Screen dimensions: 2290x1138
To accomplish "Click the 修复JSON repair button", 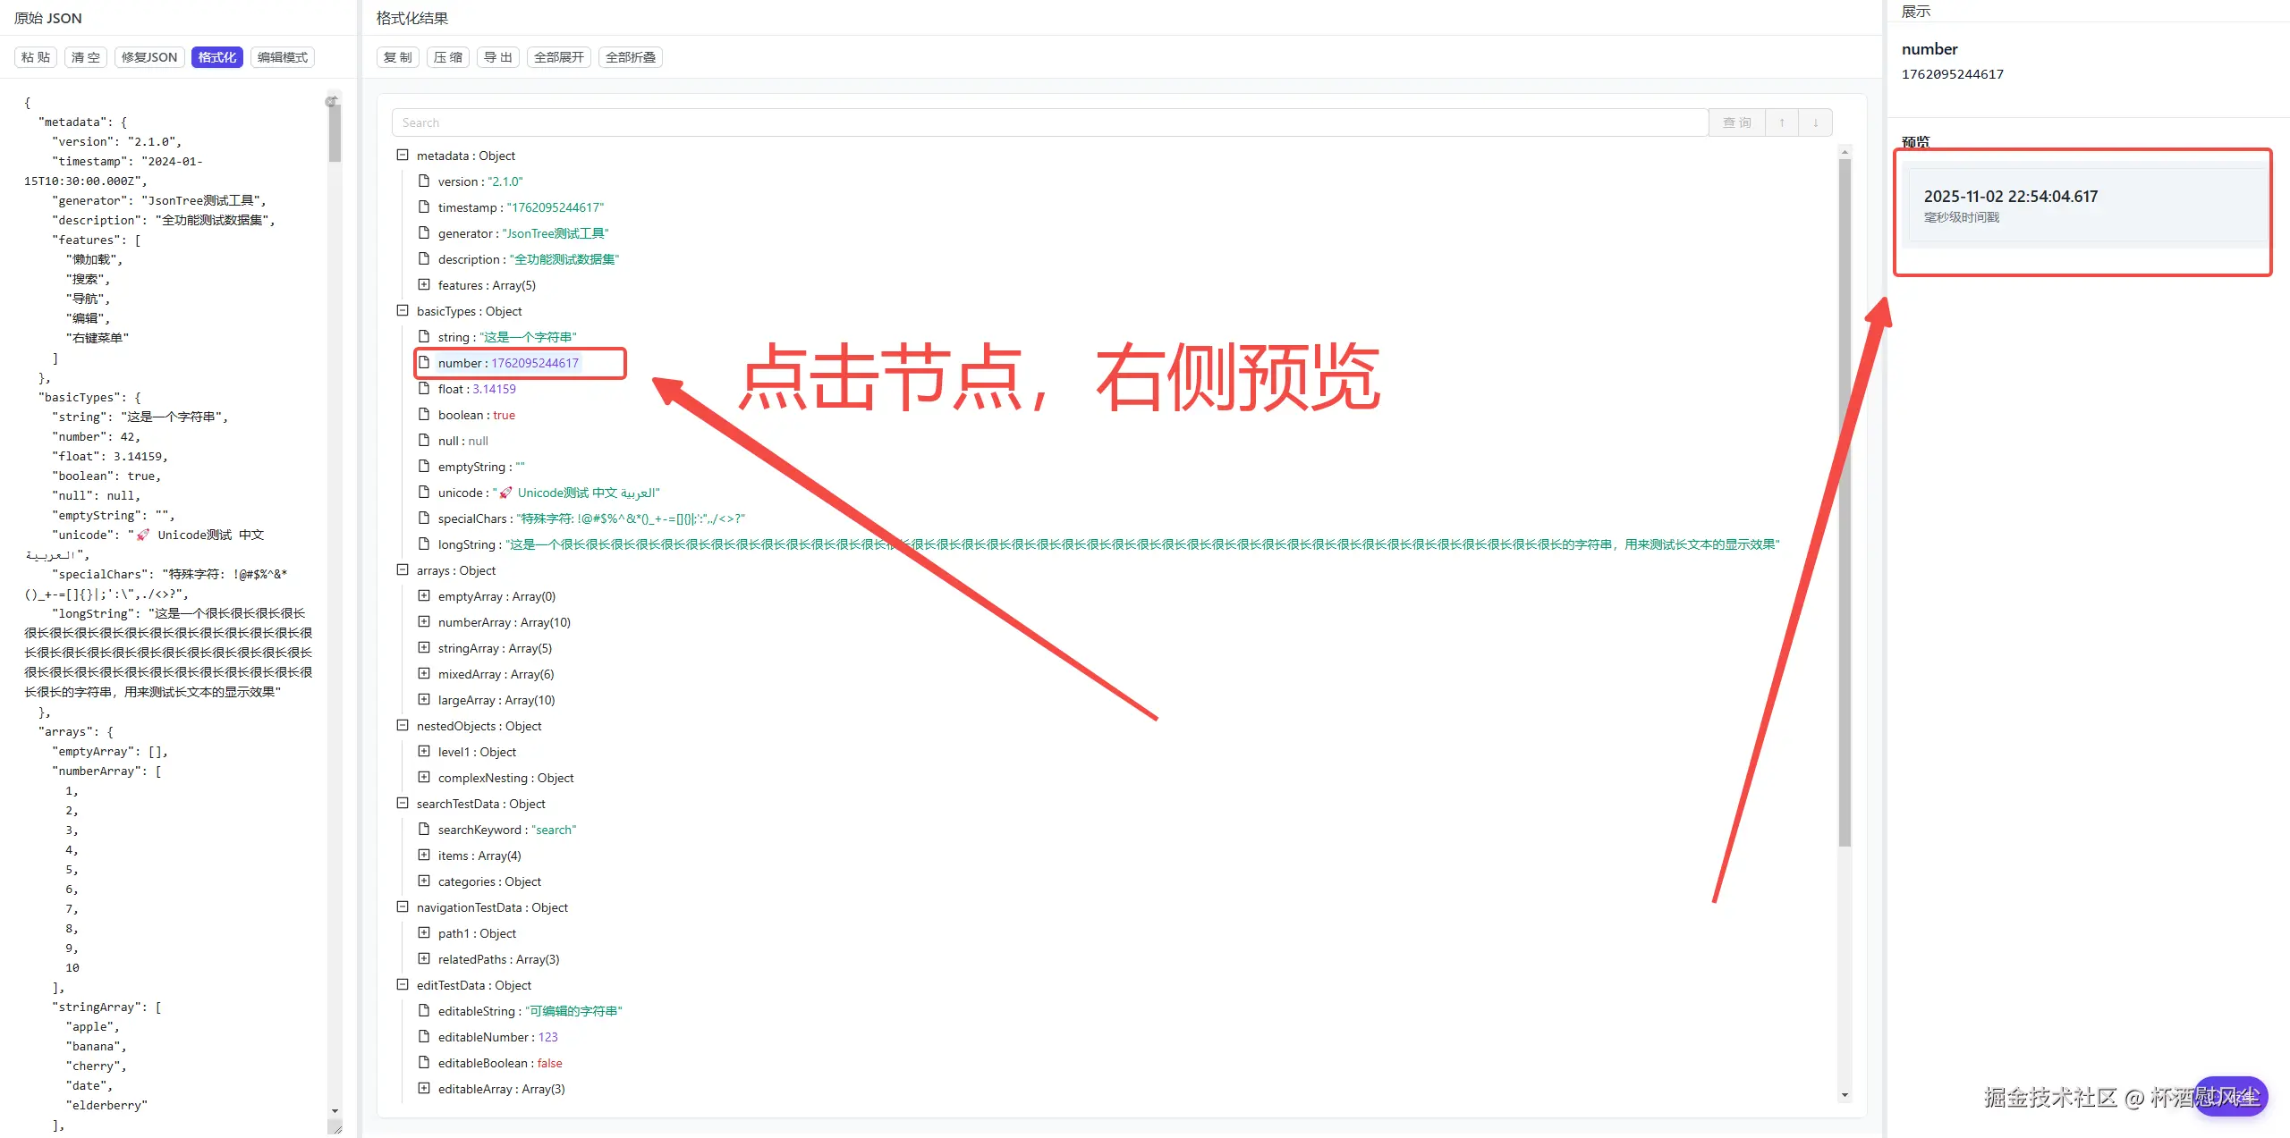I will coord(149,57).
